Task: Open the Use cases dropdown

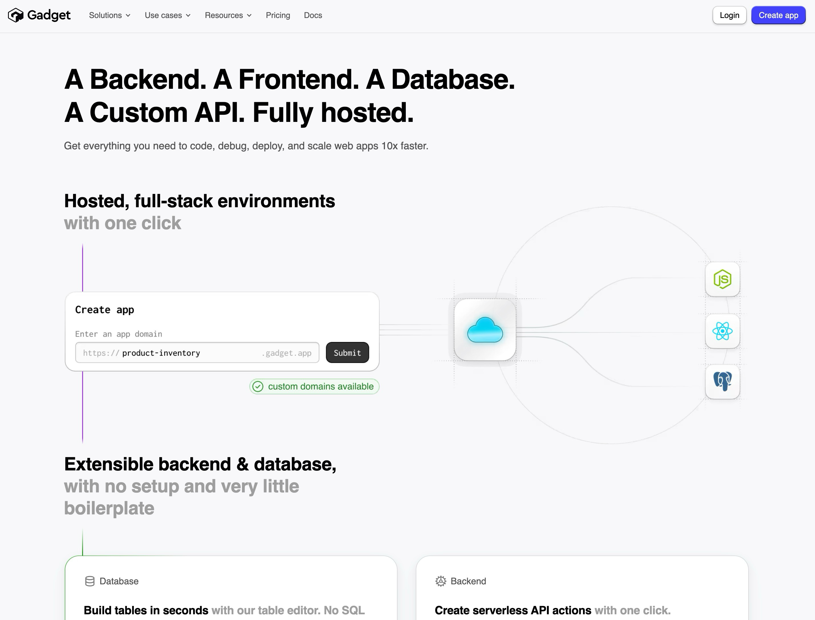Action: (x=168, y=15)
